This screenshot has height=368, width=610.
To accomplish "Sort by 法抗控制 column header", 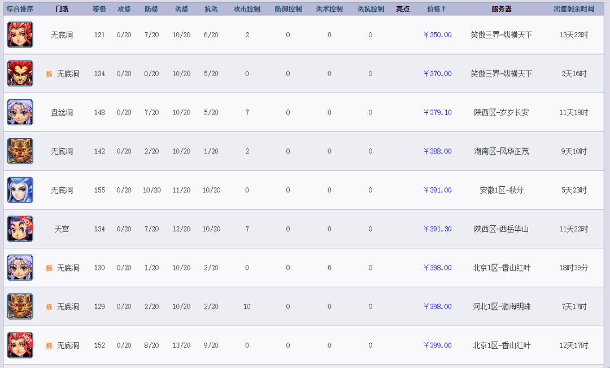I will (371, 9).
